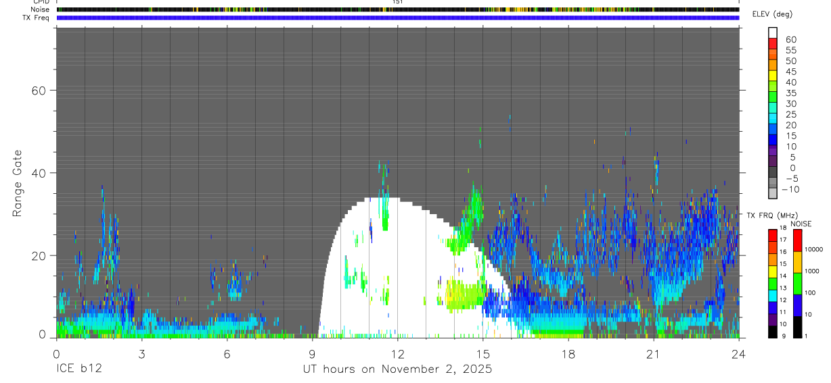
Task: Click the y-axis tick label '60'
Action: (38, 91)
